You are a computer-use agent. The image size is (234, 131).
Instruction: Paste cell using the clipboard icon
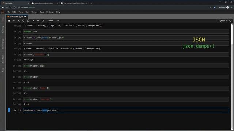pos(28,21)
